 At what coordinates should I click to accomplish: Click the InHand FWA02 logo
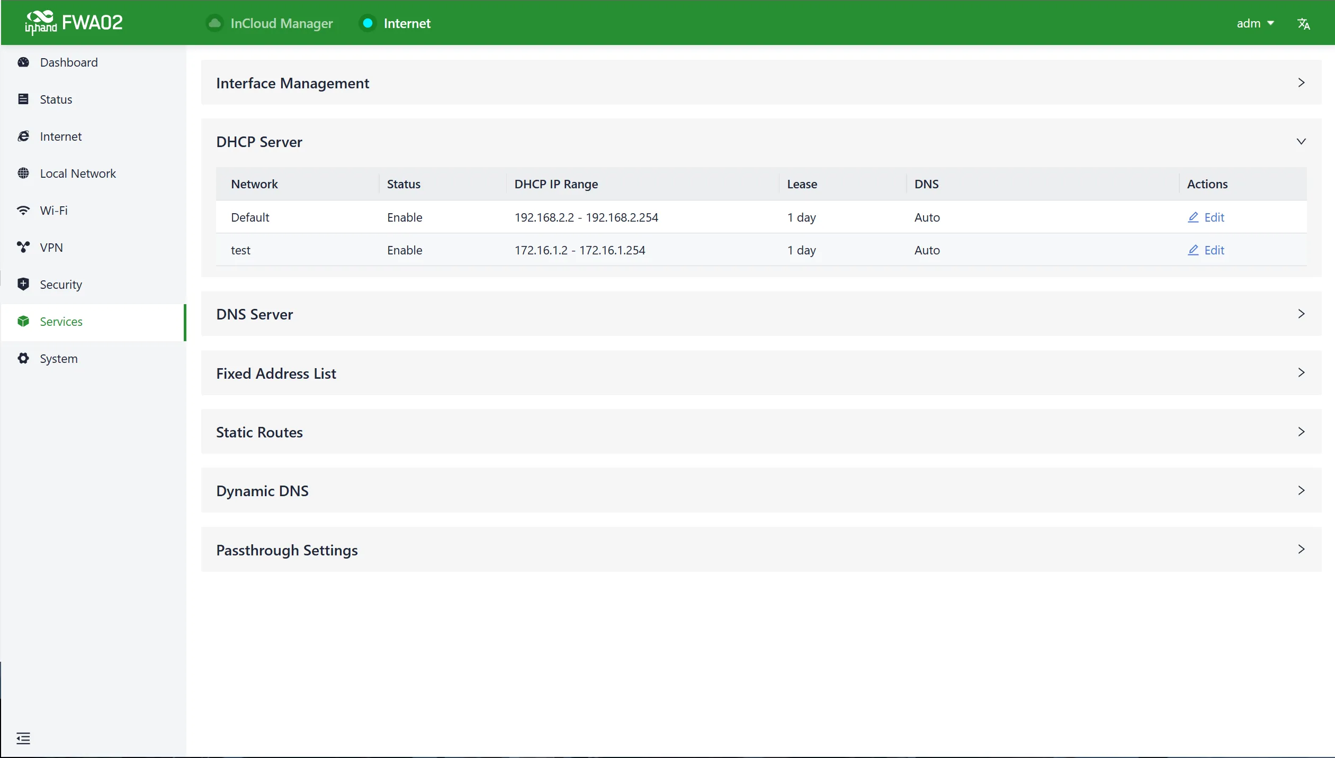[74, 23]
